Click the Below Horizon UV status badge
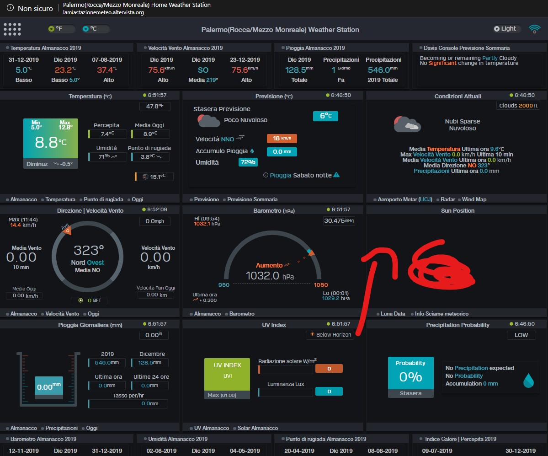Screen dimensions: 548x456 (x=330, y=335)
